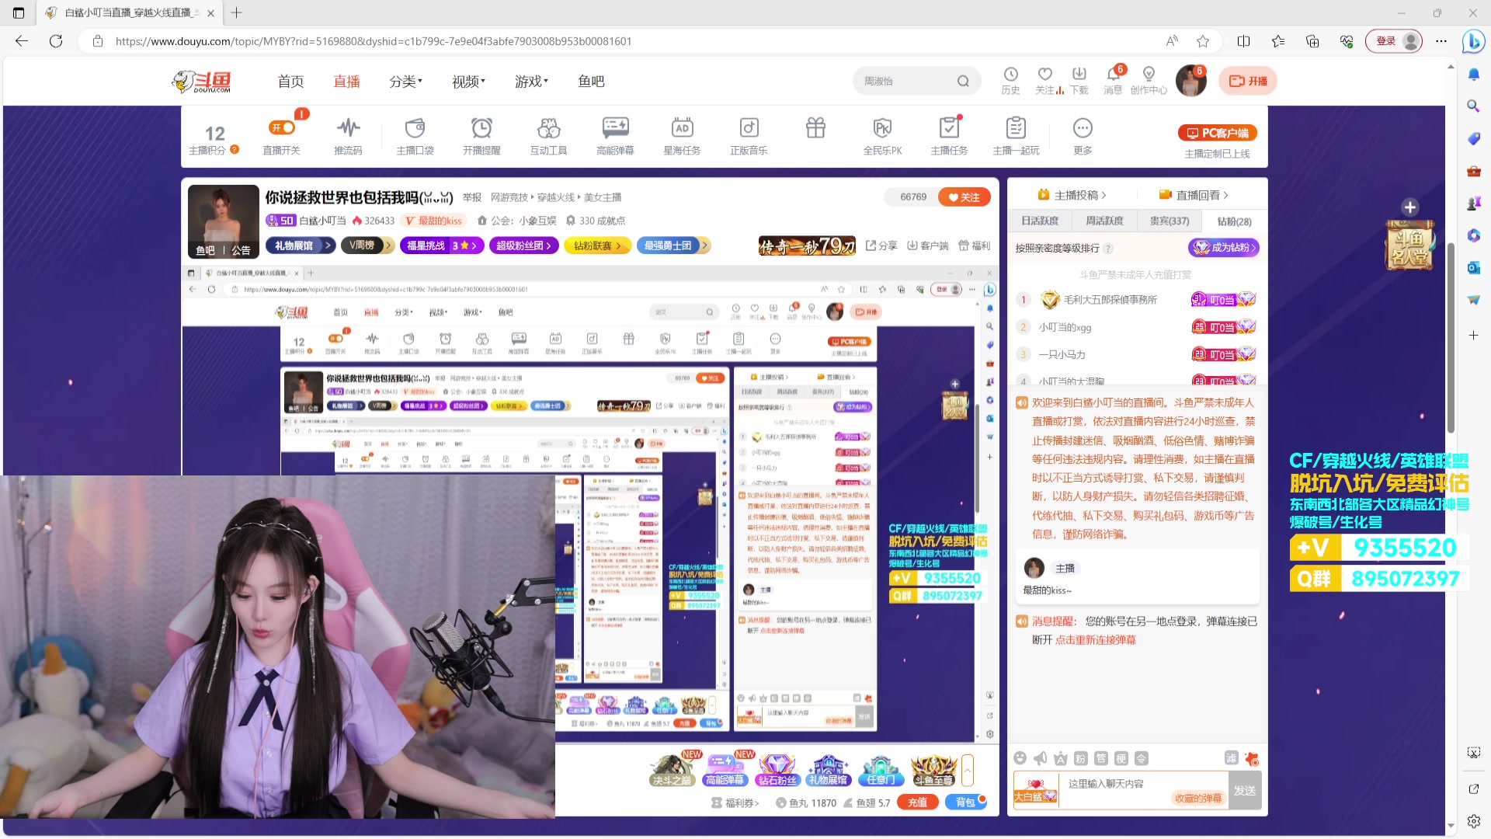Focus the Douyu search input field
Viewport: 1491px width, 839px height.
point(905,81)
